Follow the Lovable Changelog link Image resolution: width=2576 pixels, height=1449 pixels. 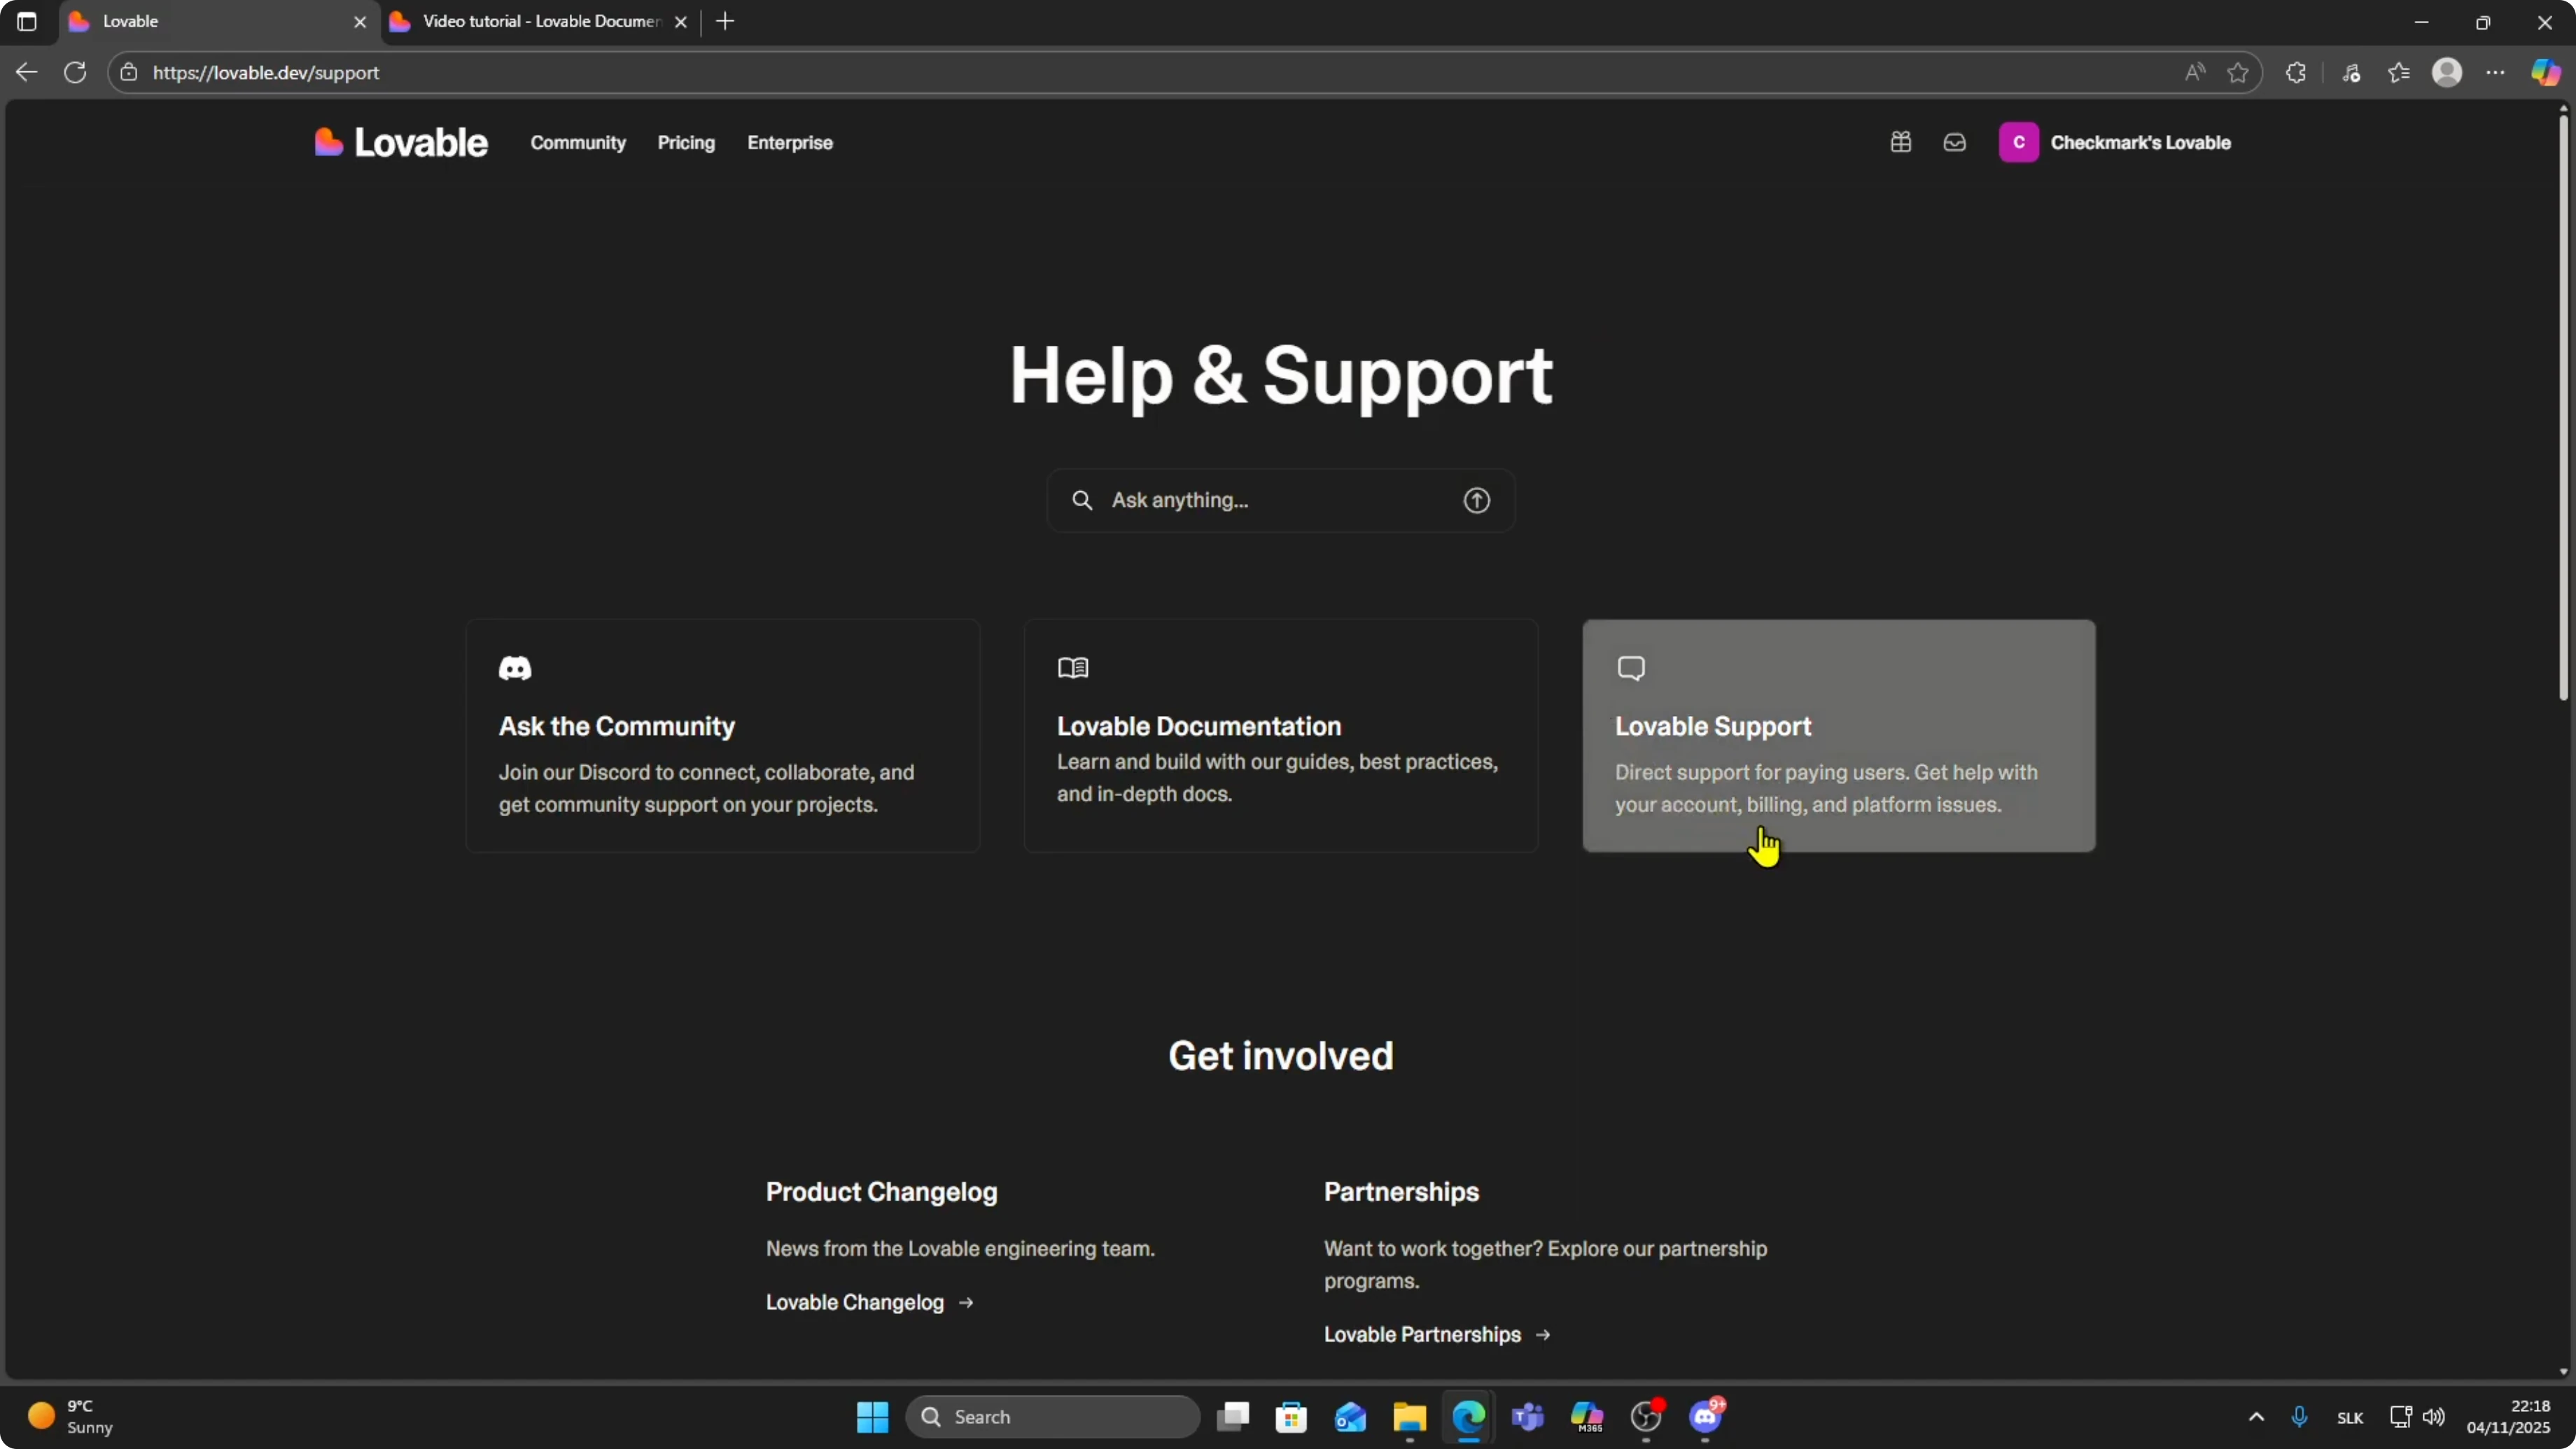pos(869,1302)
